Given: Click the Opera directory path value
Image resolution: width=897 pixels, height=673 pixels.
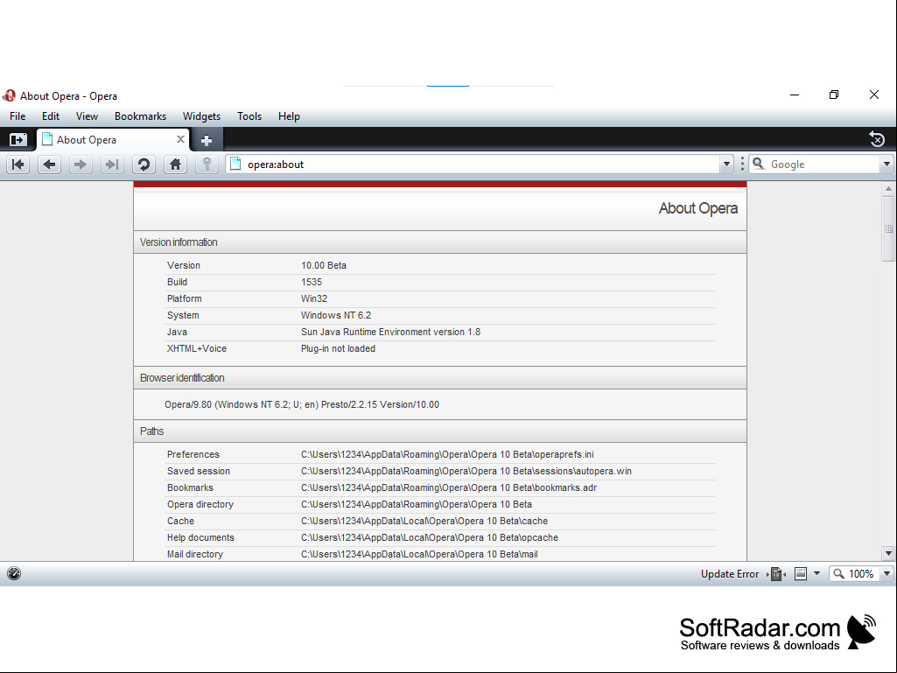Looking at the screenshot, I should (417, 504).
